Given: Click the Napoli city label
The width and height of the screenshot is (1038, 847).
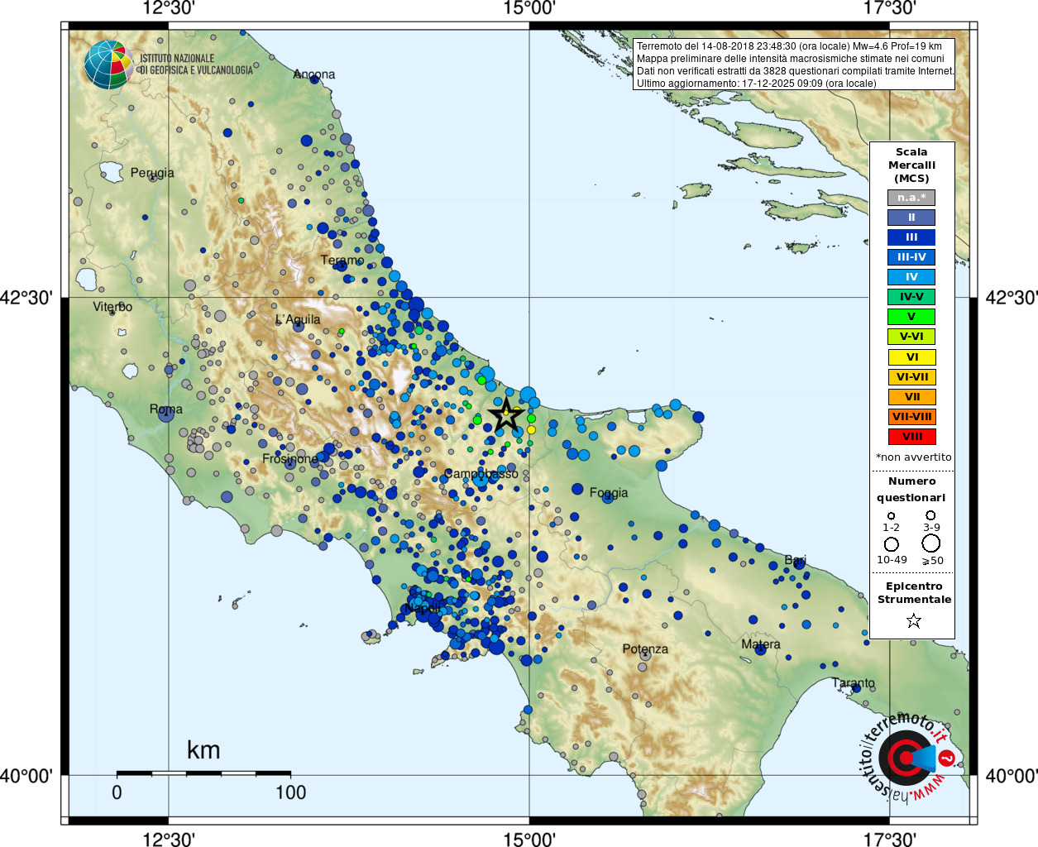Looking at the screenshot, I should point(422,608).
